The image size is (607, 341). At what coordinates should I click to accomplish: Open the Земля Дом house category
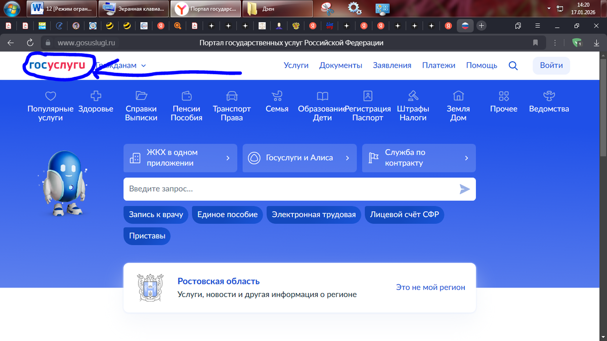click(458, 95)
